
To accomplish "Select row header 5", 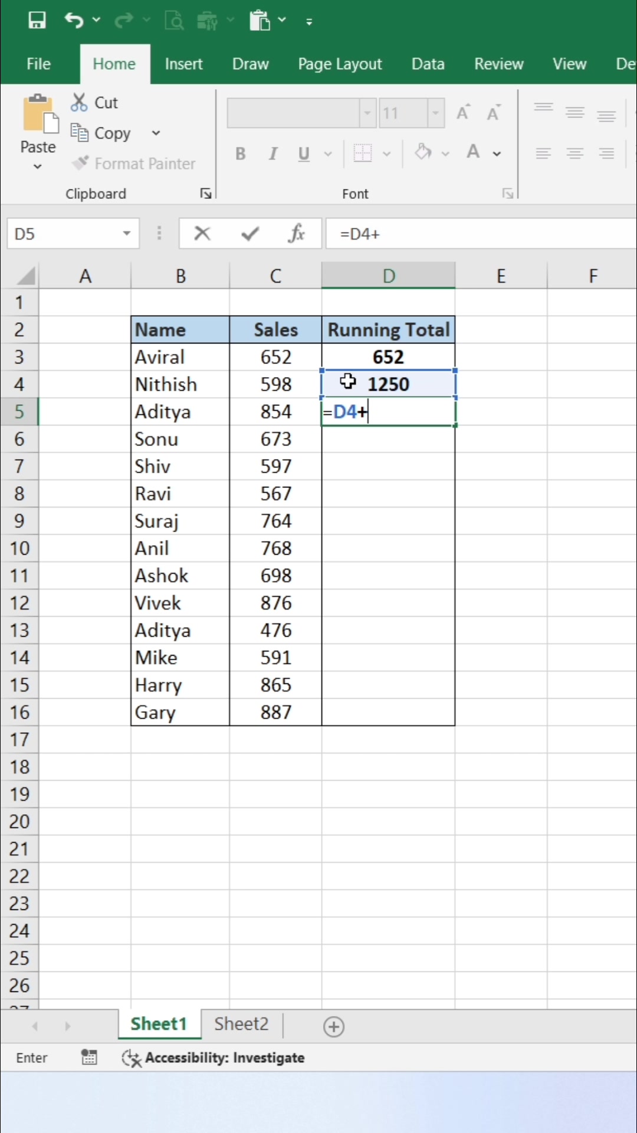I will [x=19, y=411].
